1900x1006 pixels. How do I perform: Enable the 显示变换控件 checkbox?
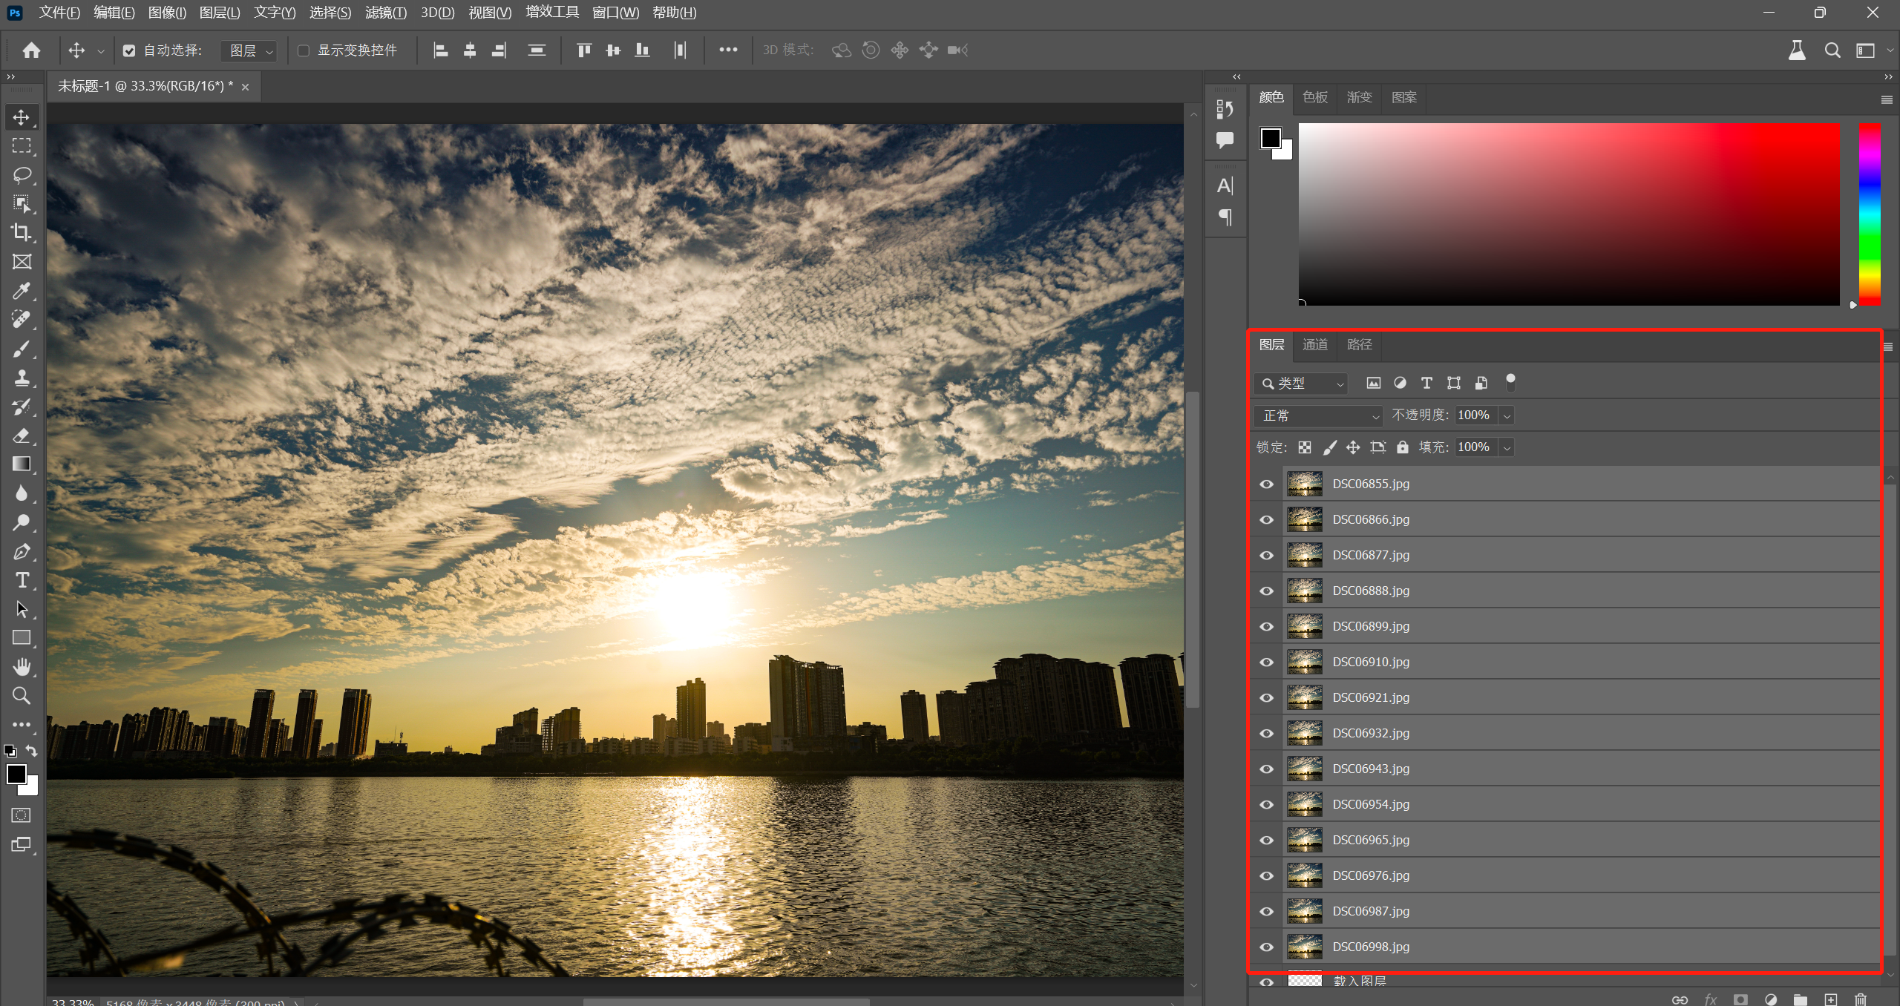(x=304, y=50)
